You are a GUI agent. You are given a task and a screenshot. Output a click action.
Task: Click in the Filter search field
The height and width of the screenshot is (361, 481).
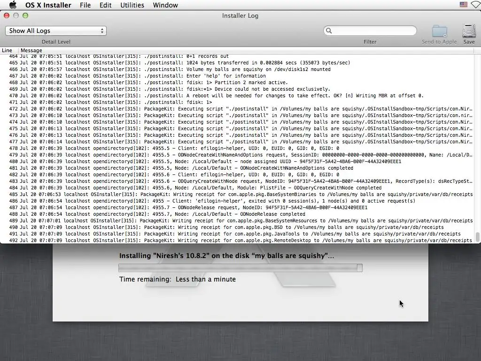(x=370, y=31)
